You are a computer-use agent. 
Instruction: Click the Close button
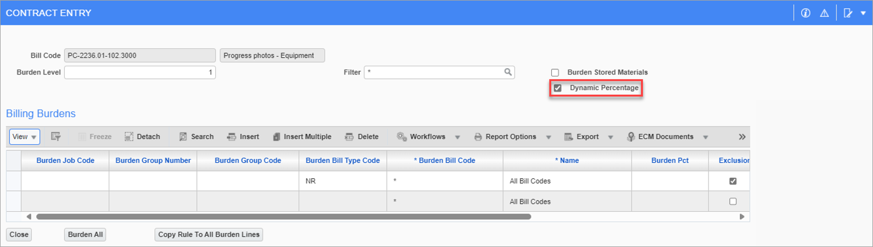click(x=19, y=235)
